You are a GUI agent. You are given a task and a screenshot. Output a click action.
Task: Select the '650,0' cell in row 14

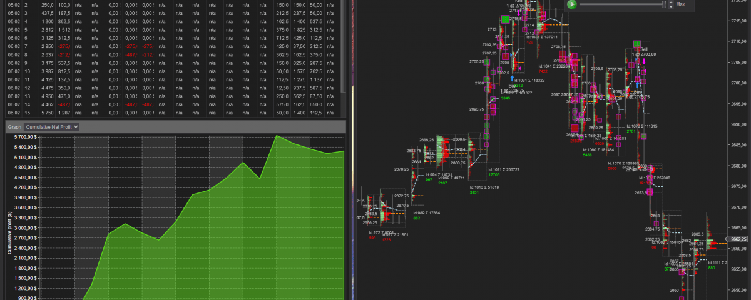[315, 104]
